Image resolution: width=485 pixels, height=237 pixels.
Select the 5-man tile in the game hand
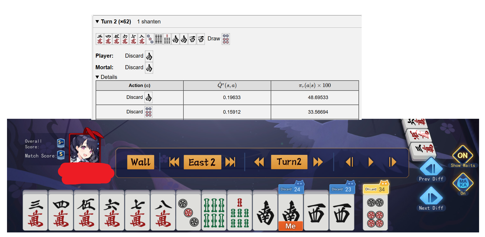point(86,211)
